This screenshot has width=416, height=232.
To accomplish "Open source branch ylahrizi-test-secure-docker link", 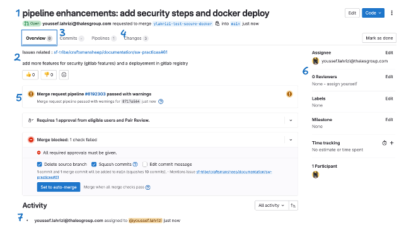I will click(183, 23).
